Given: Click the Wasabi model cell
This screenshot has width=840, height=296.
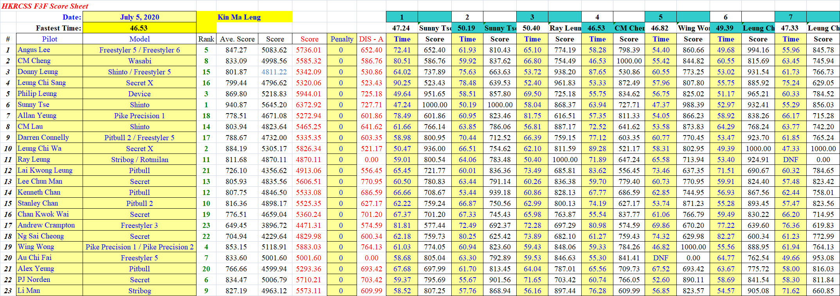Looking at the screenshot, I should click(139, 61).
